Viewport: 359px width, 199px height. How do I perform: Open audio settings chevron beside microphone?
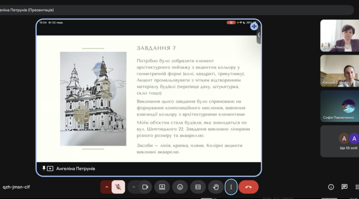pos(107,187)
